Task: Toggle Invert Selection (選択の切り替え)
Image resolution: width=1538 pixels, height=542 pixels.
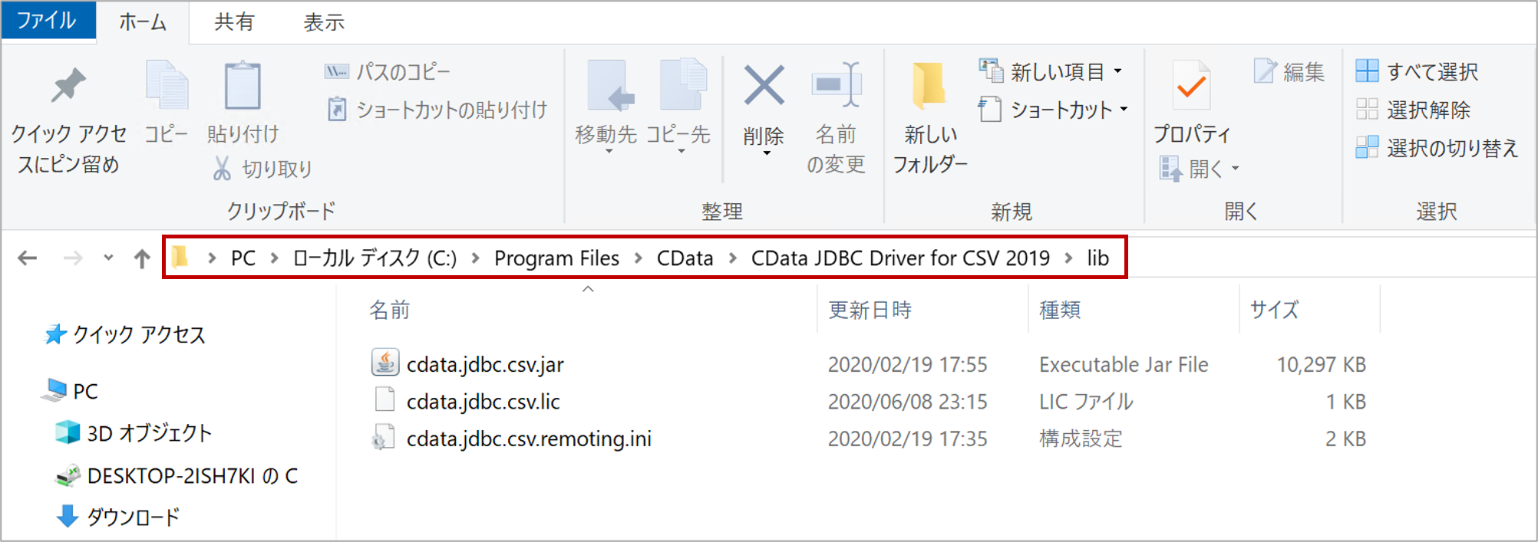Action: (1437, 148)
